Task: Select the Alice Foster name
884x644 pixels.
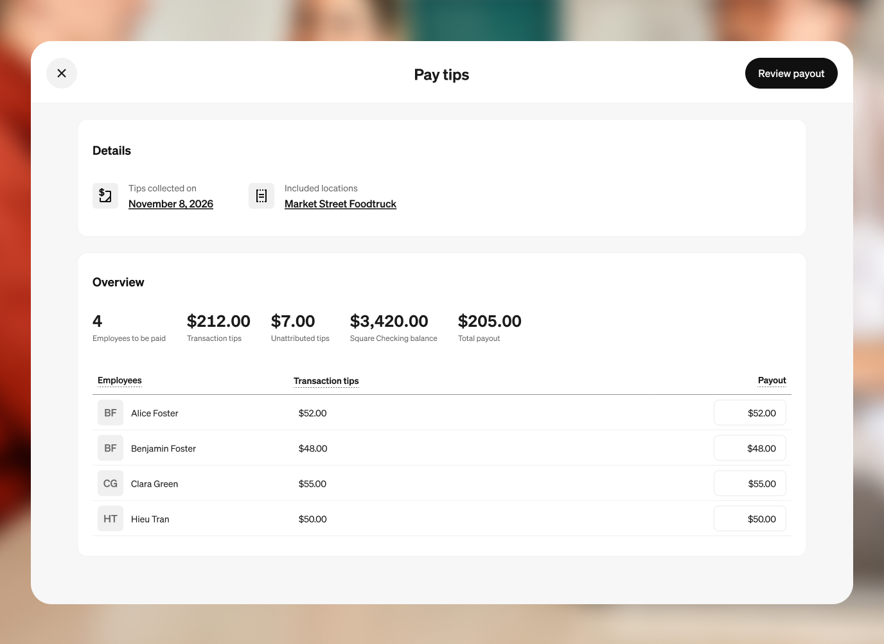Action: pos(155,413)
